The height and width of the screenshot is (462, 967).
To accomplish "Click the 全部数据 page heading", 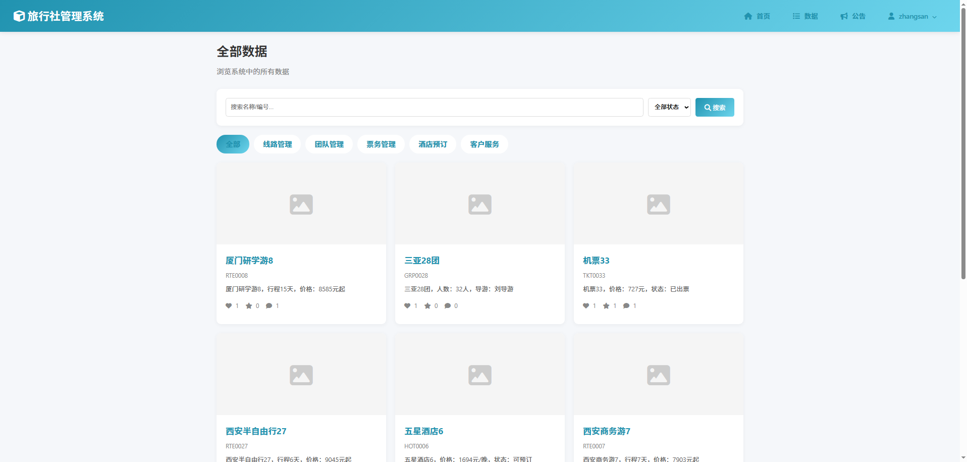I will point(242,52).
